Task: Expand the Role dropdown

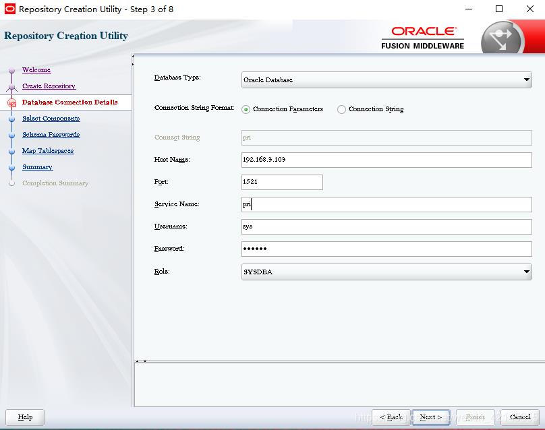Action: click(386, 272)
